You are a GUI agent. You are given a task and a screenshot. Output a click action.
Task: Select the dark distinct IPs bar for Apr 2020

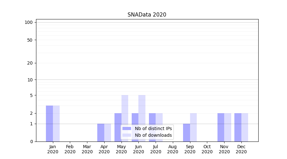tap(101, 133)
